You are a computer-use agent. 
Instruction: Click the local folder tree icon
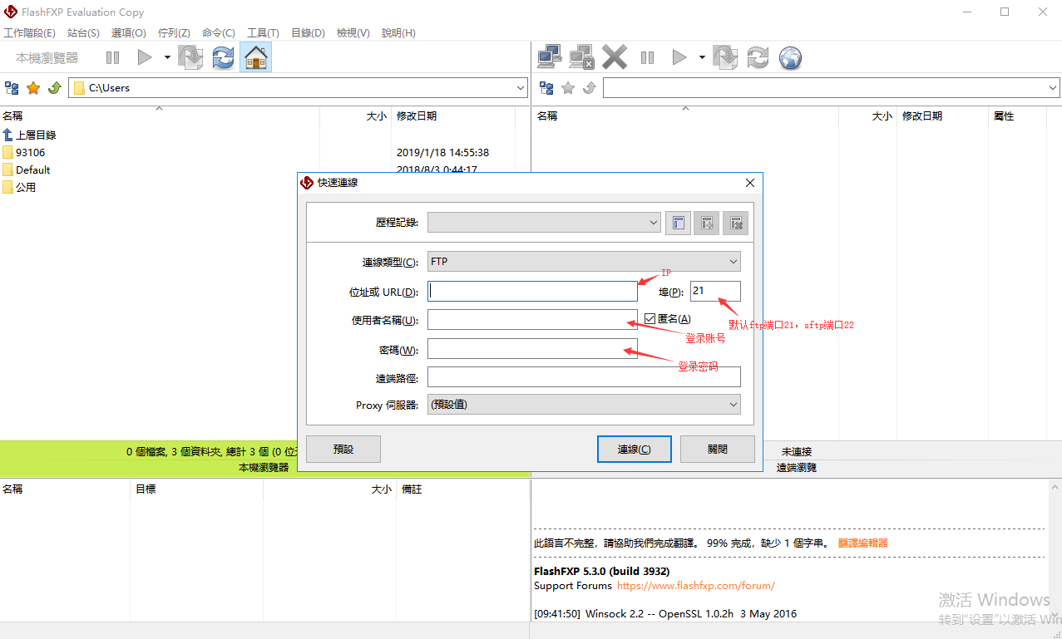(x=12, y=87)
